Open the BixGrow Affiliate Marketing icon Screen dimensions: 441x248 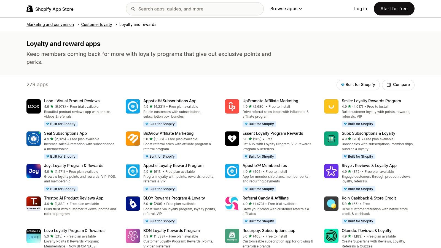pos(133,139)
